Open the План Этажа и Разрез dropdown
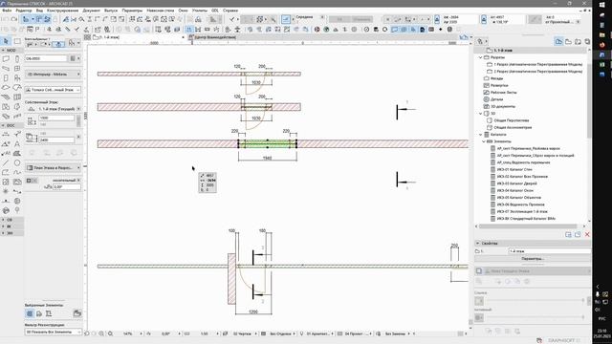Image resolution: width=612 pixels, height=344 pixels. 54,168
